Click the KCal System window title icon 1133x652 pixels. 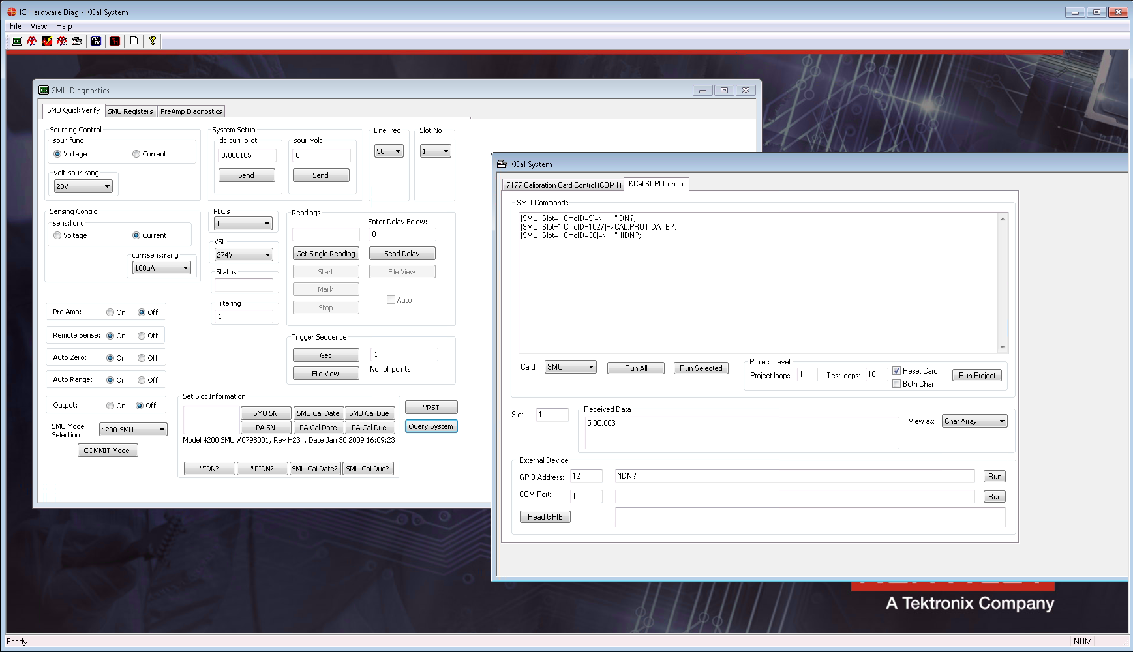pyautogui.click(x=502, y=164)
